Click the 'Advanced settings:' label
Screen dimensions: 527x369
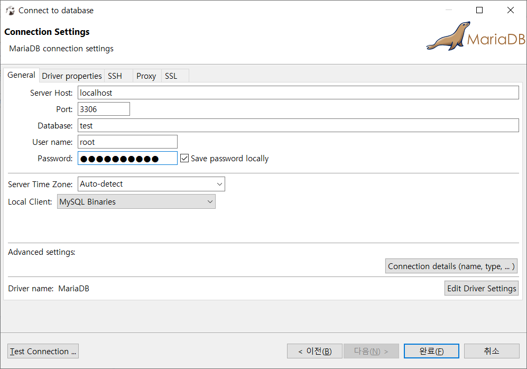pyautogui.click(x=42, y=252)
